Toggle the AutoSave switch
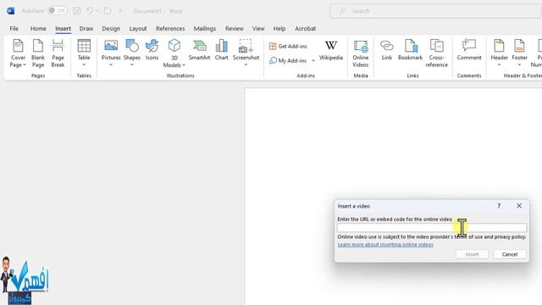542x305 pixels. 57,11
